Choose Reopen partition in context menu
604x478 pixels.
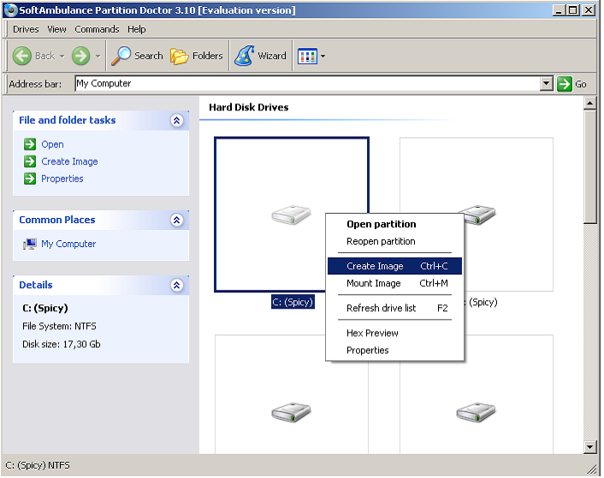[394, 241]
